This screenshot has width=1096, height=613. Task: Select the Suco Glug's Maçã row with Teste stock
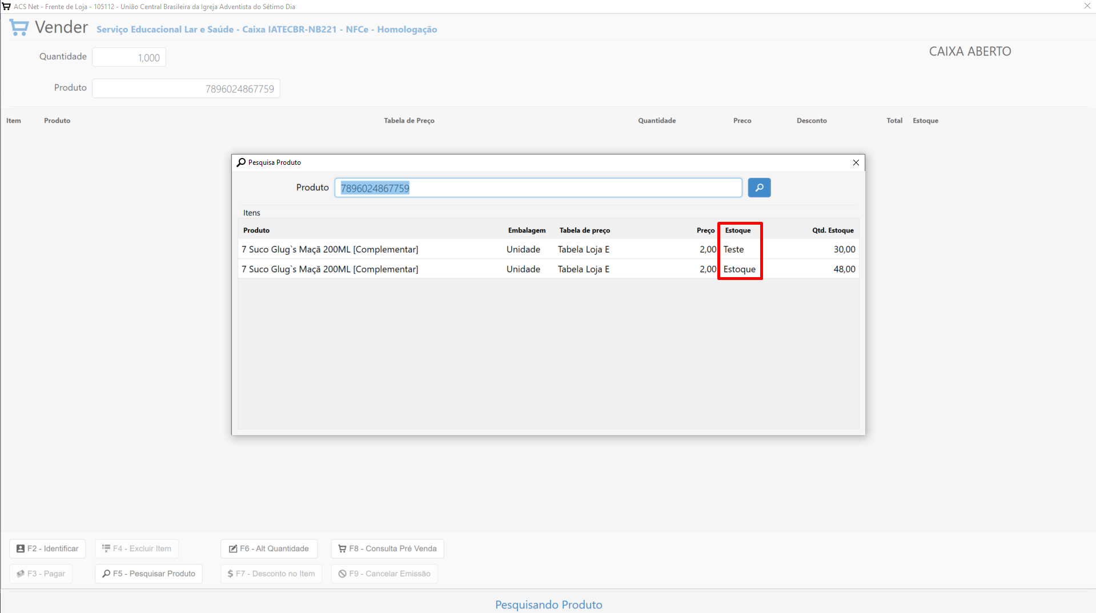pyautogui.click(x=548, y=249)
